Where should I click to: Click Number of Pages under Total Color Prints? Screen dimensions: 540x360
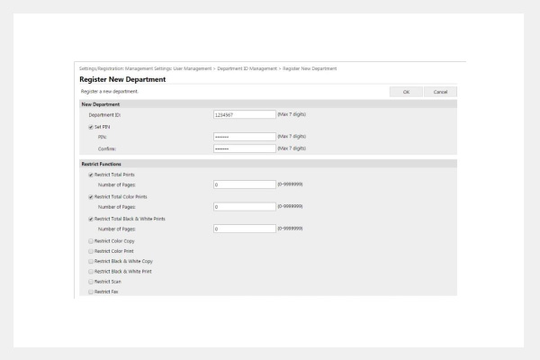[244, 206]
